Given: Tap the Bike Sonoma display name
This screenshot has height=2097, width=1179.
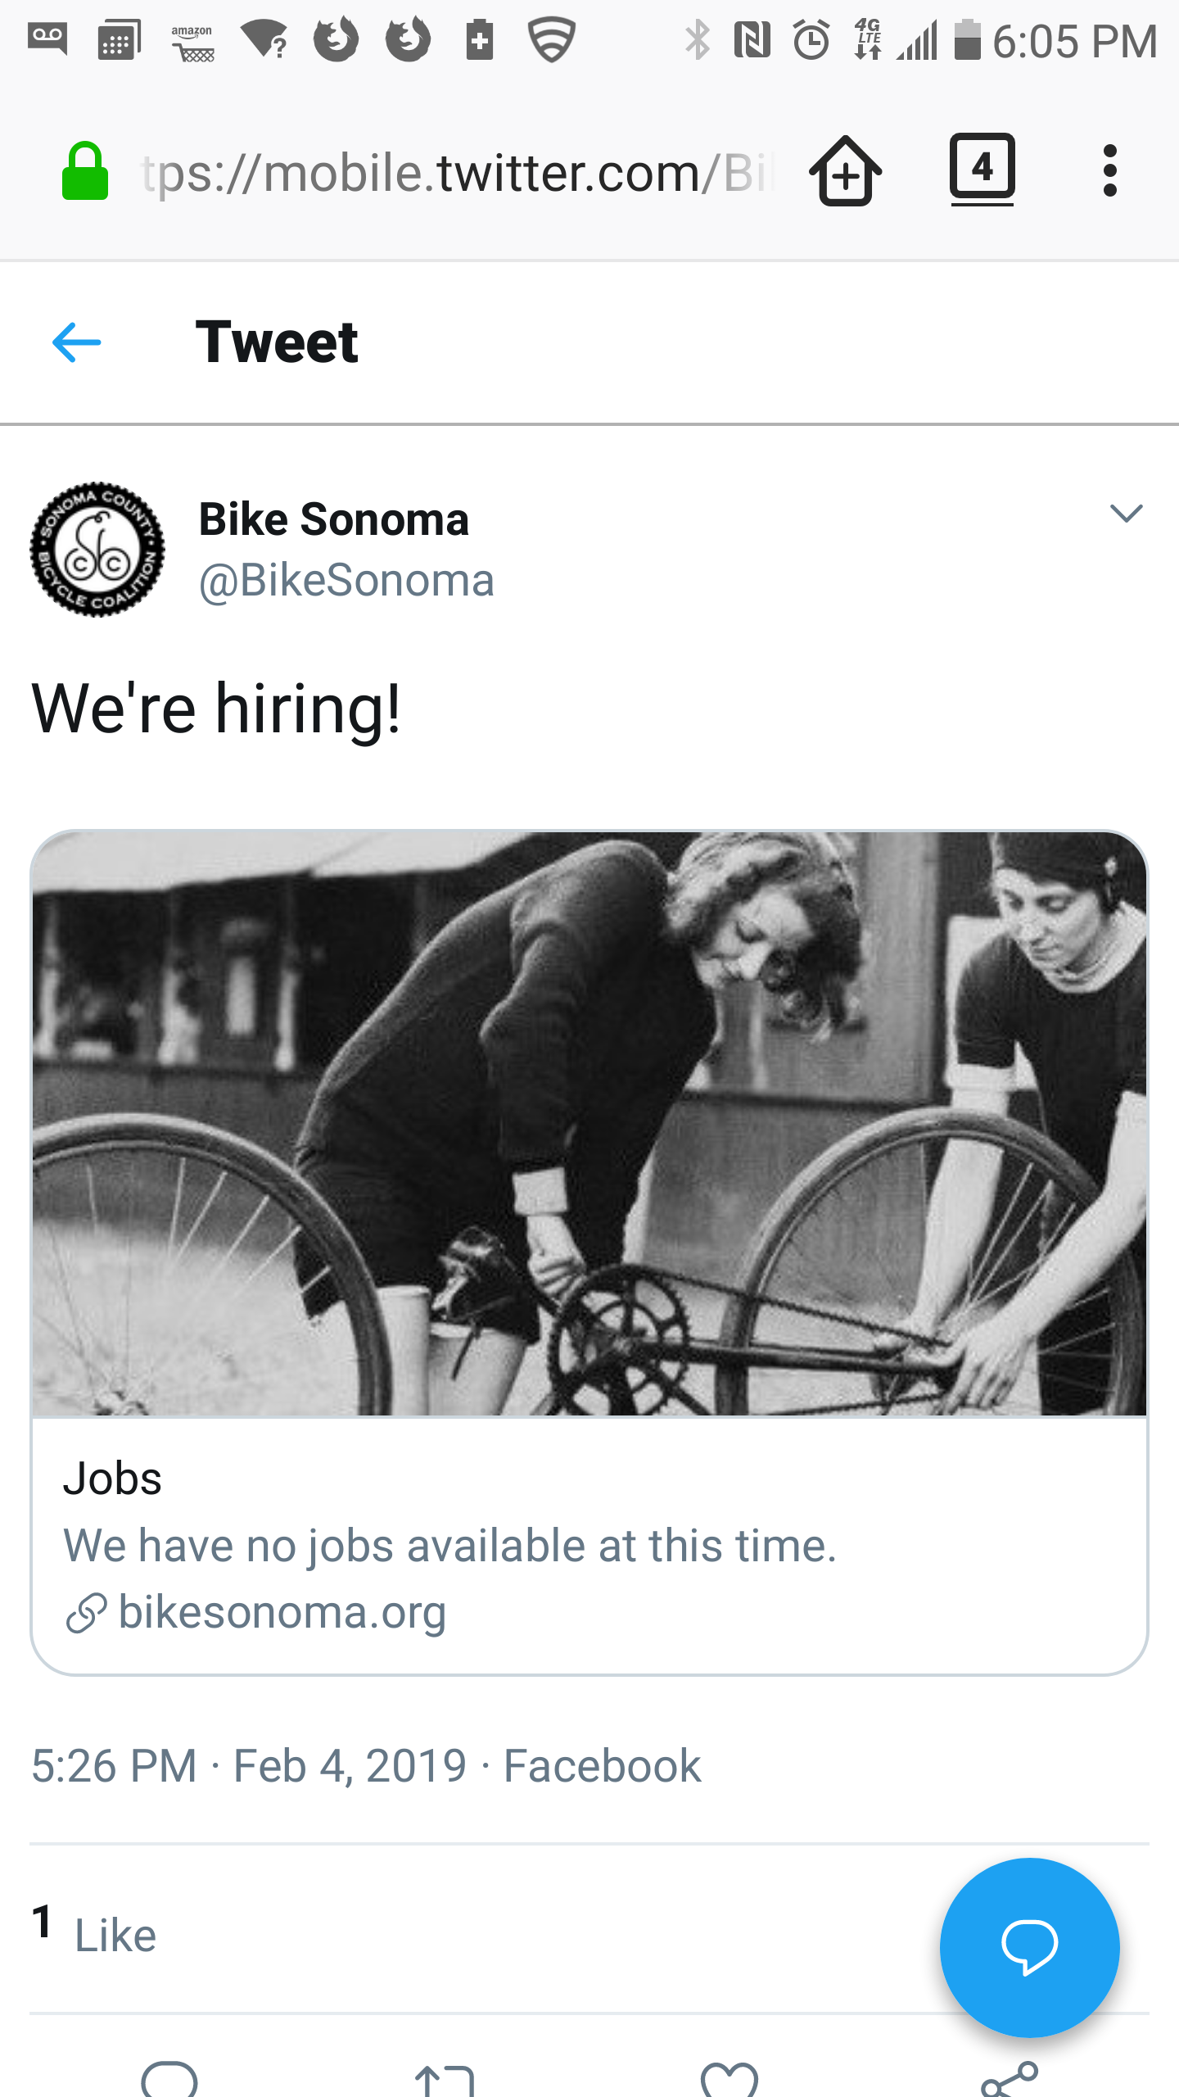Looking at the screenshot, I should (334, 519).
